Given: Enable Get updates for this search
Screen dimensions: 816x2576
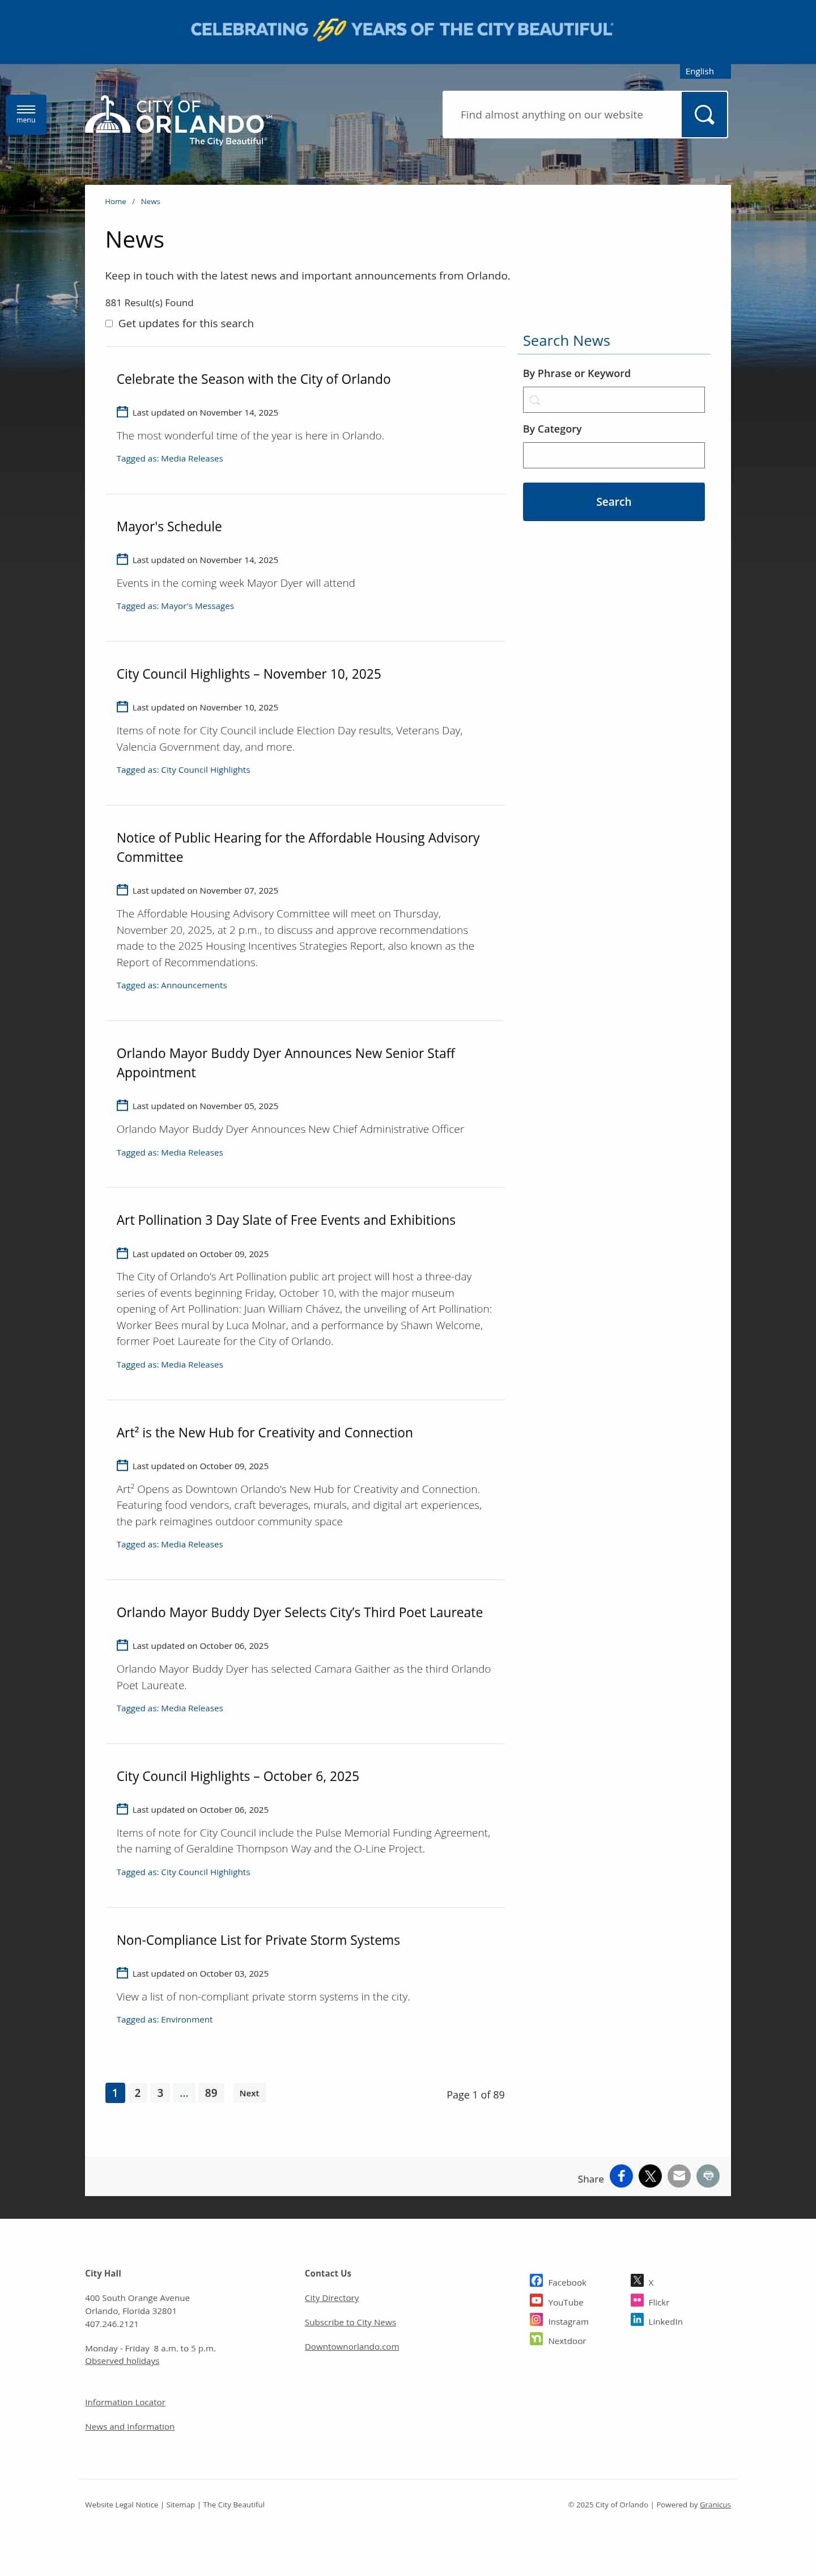Looking at the screenshot, I should tap(109, 324).
